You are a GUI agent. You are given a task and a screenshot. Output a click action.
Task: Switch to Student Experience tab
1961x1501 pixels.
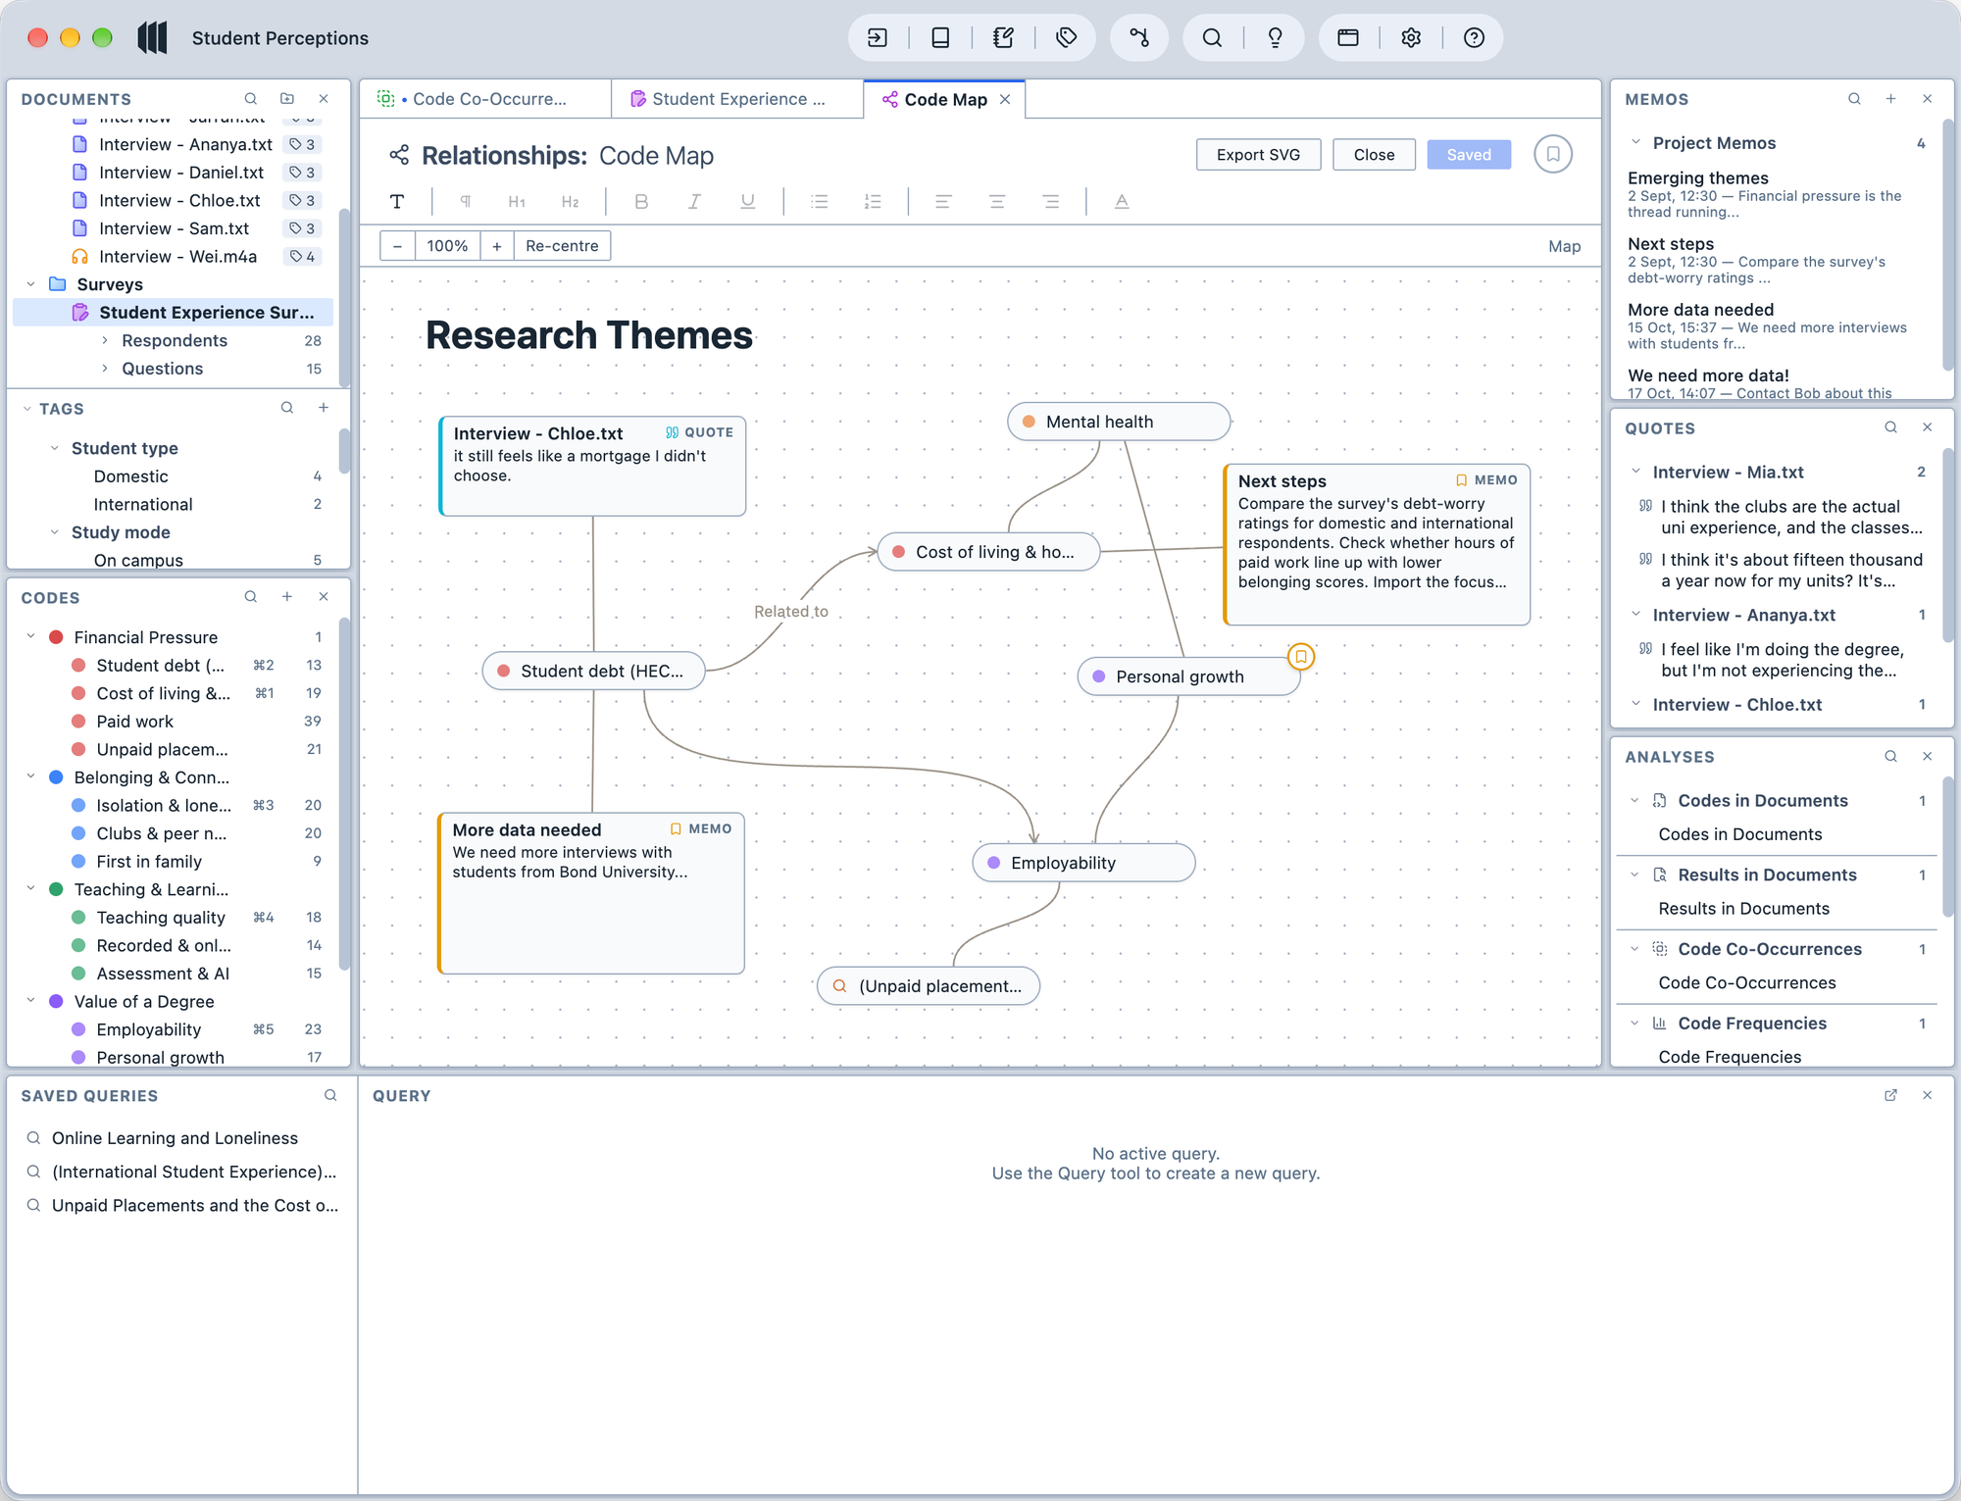737,99
